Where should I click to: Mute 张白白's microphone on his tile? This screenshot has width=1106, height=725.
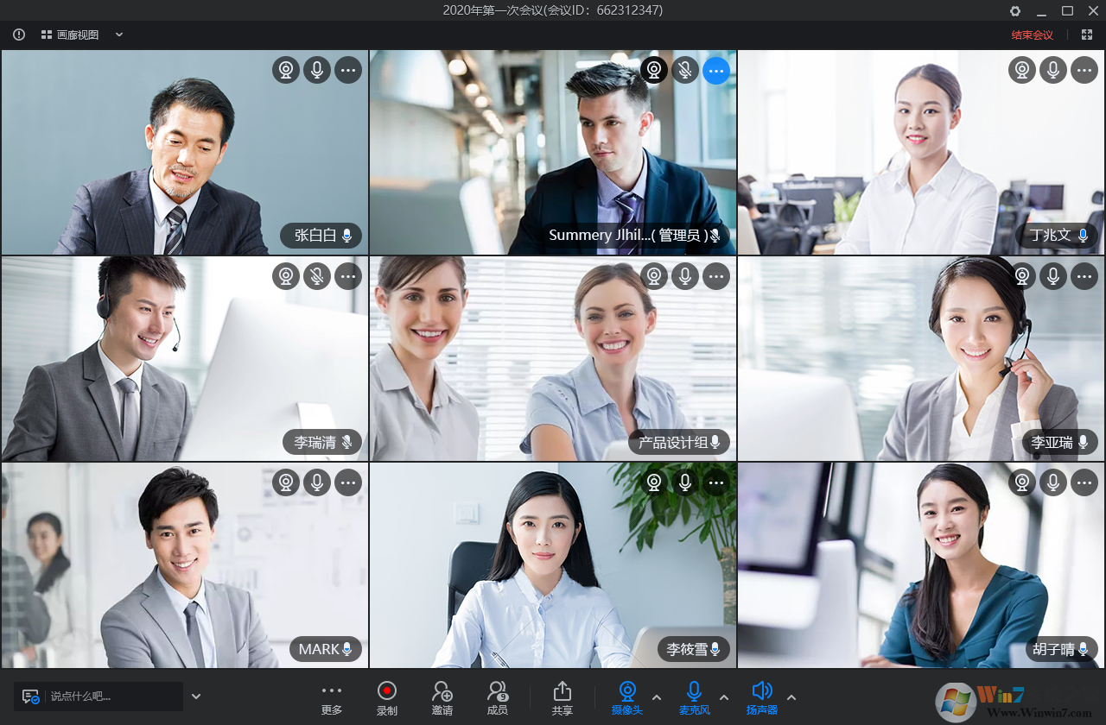[x=317, y=70]
